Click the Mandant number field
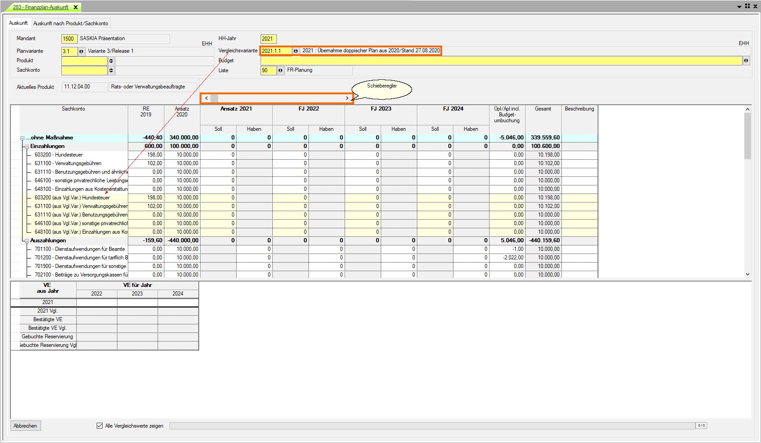The width and height of the screenshot is (761, 443). pos(69,39)
